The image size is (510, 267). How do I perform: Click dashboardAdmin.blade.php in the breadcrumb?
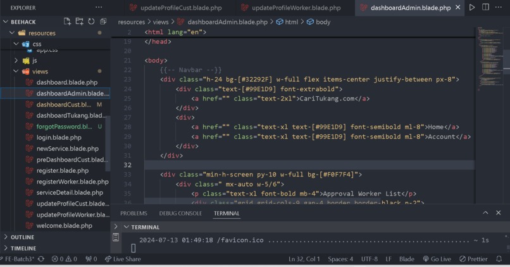pyautogui.click(x=227, y=22)
